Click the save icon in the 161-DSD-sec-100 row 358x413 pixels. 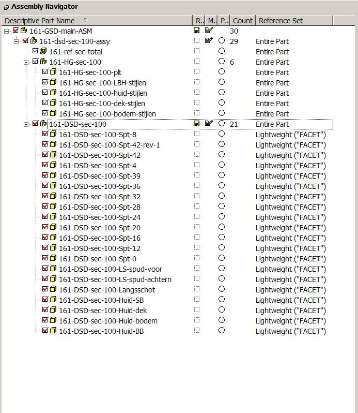pos(196,124)
